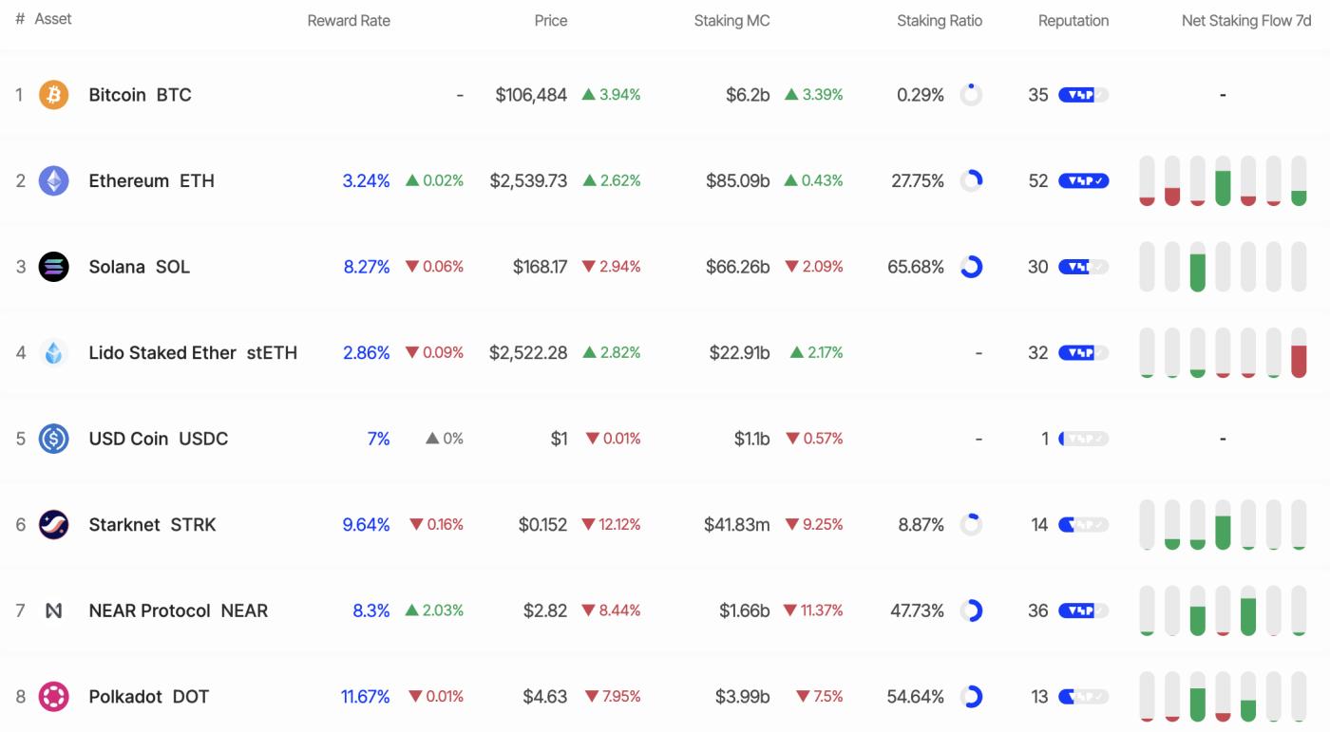The image size is (1330, 732).
Task: Click the Bitcoin logo icon
Action: tap(53, 94)
